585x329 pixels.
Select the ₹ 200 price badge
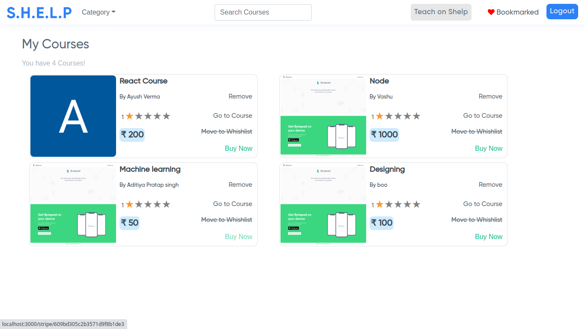tap(132, 135)
